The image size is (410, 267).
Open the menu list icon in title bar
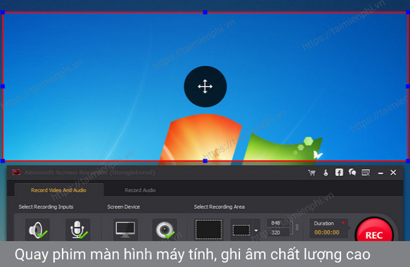point(366,173)
